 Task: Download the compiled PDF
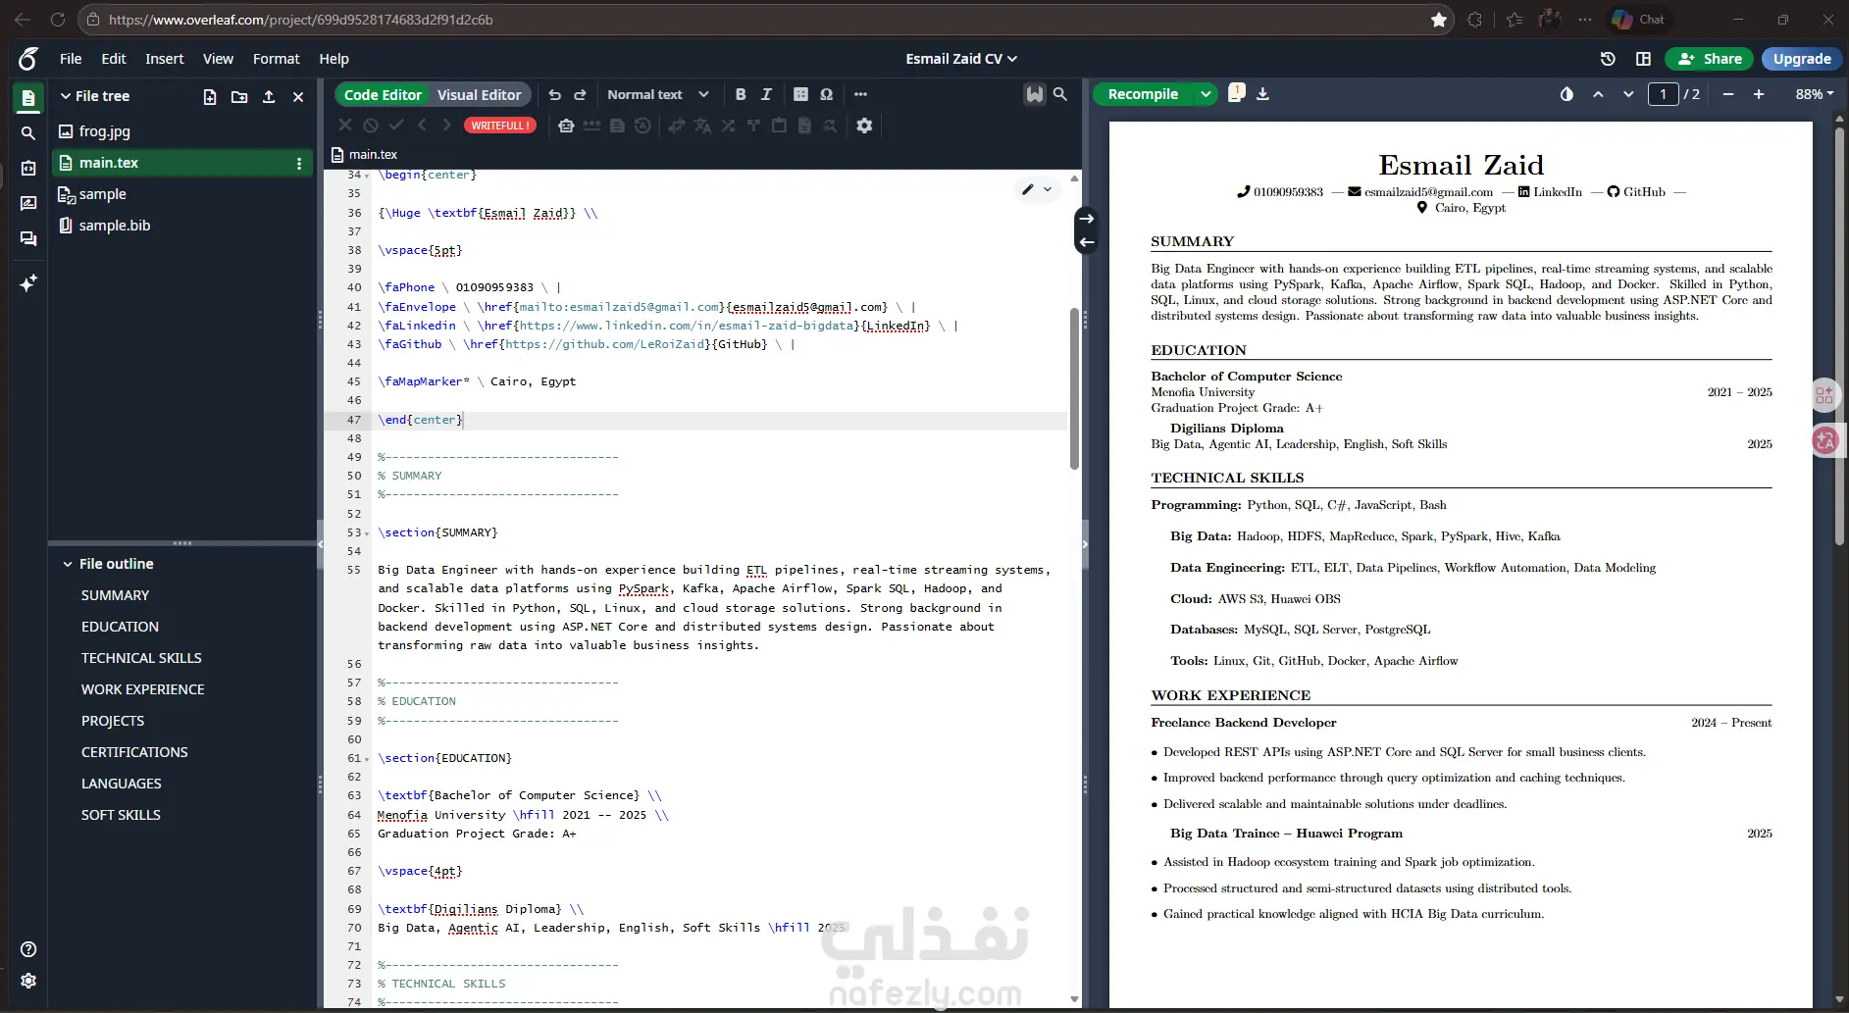(1262, 94)
